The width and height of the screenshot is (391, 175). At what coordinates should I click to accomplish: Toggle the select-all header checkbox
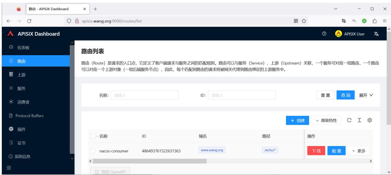click(93, 136)
